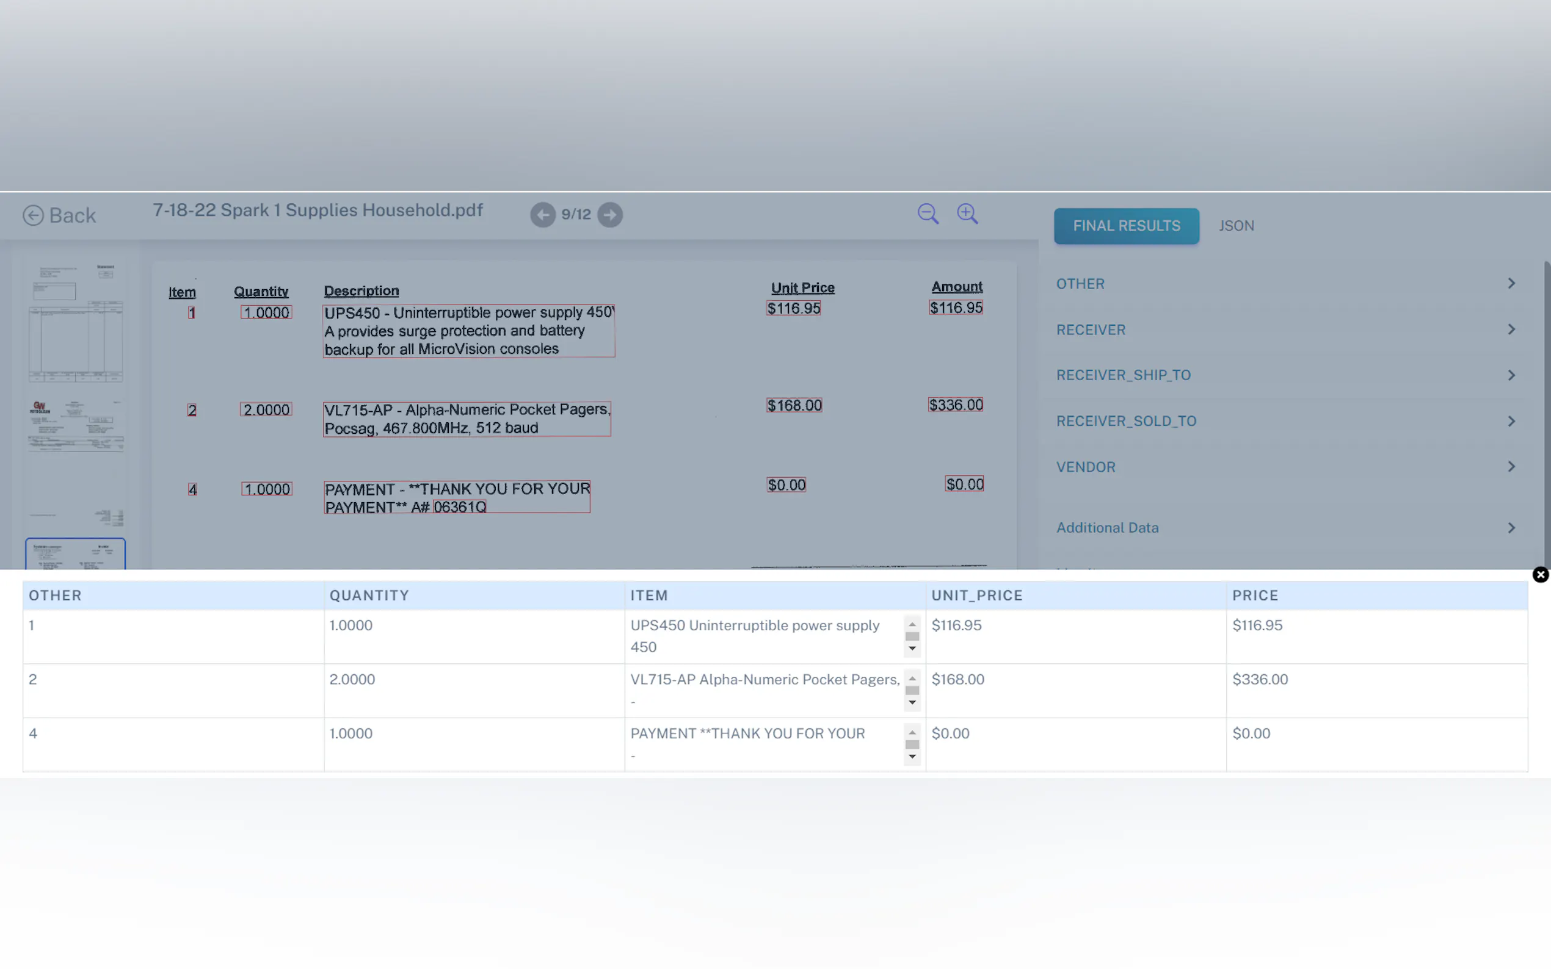This screenshot has height=969, width=1551.
Task: Select the FINAL RESULTS tab
Action: 1126,226
